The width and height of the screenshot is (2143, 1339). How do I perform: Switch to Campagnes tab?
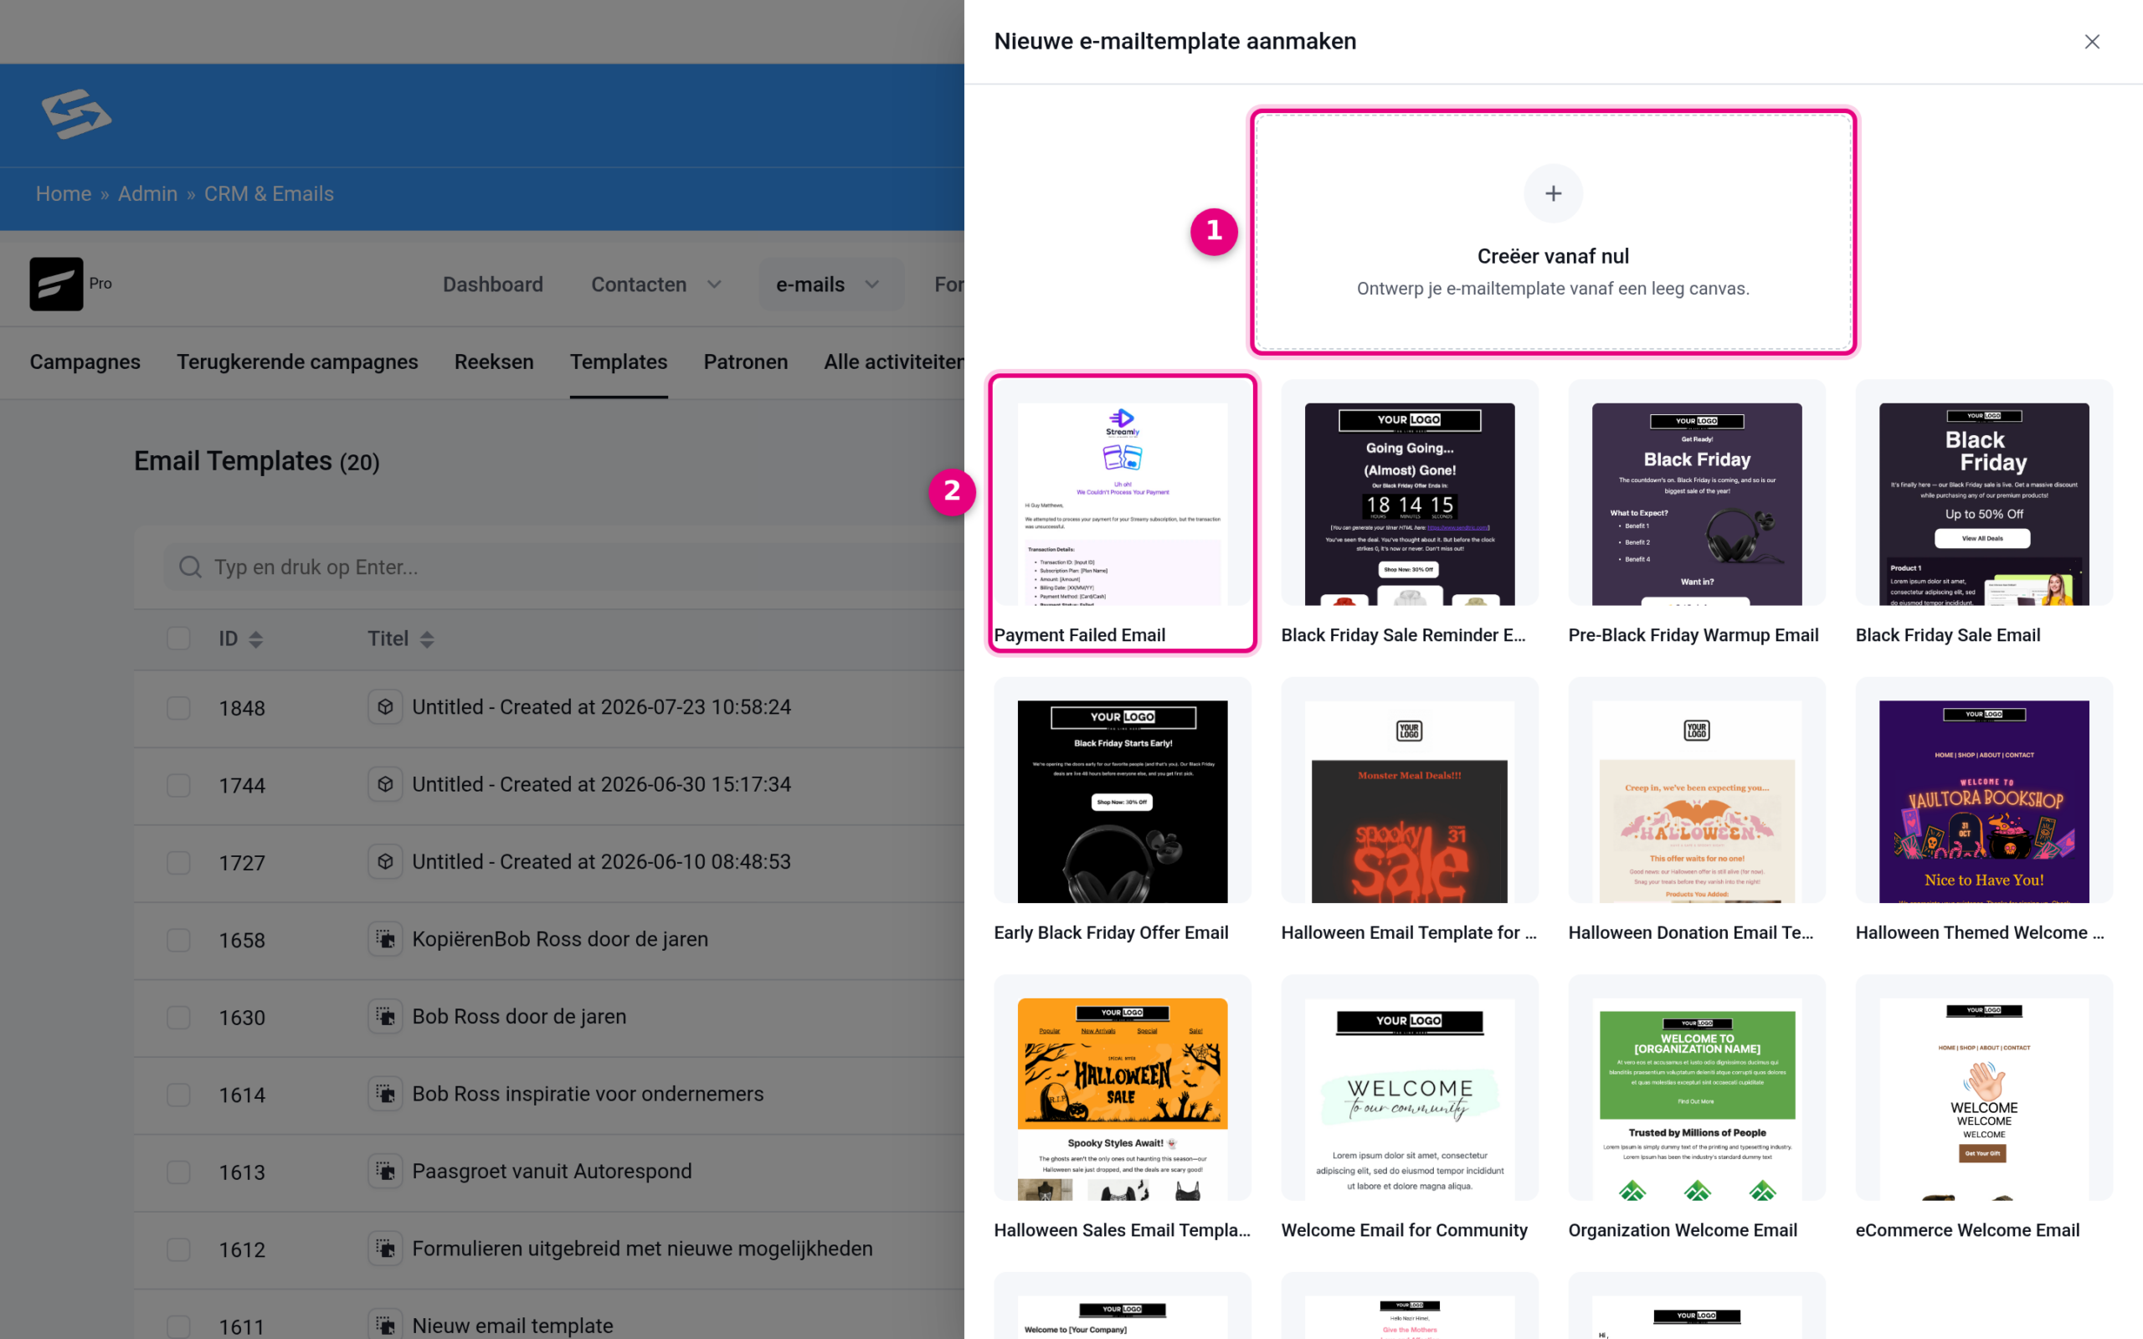point(85,362)
